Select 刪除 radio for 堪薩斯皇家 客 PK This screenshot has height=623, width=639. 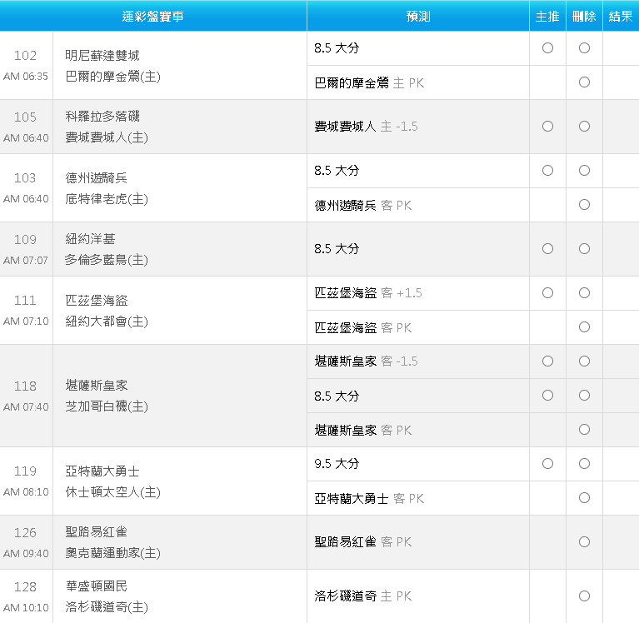tap(584, 430)
